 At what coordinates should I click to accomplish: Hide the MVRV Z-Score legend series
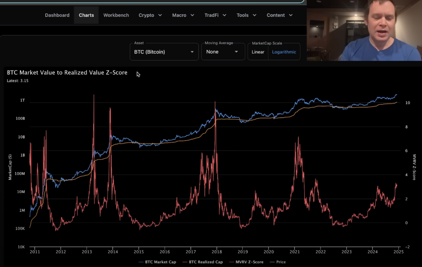click(246, 262)
